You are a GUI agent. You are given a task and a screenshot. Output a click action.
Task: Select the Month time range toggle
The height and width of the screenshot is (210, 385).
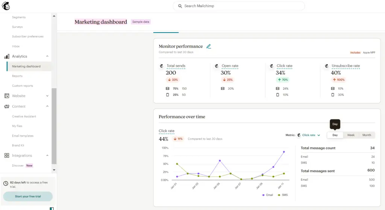[x=367, y=135]
